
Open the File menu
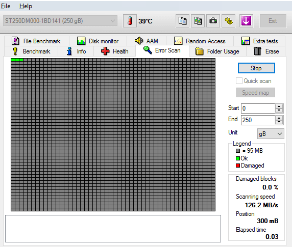tap(6, 6)
